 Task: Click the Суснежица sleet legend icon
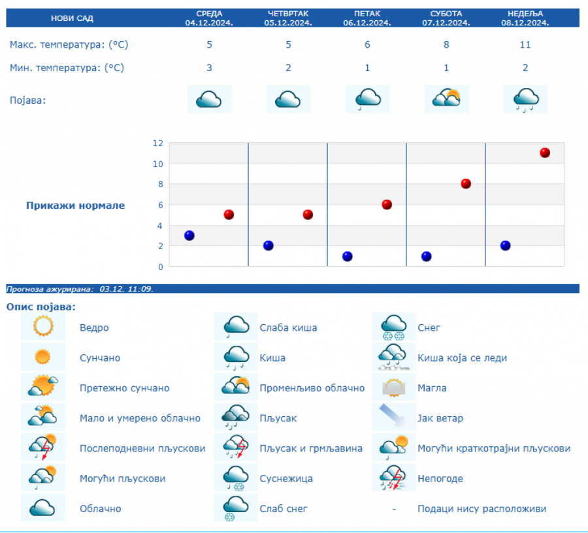click(236, 478)
